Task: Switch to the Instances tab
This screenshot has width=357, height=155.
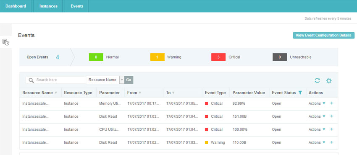Action: click(x=48, y=6)
